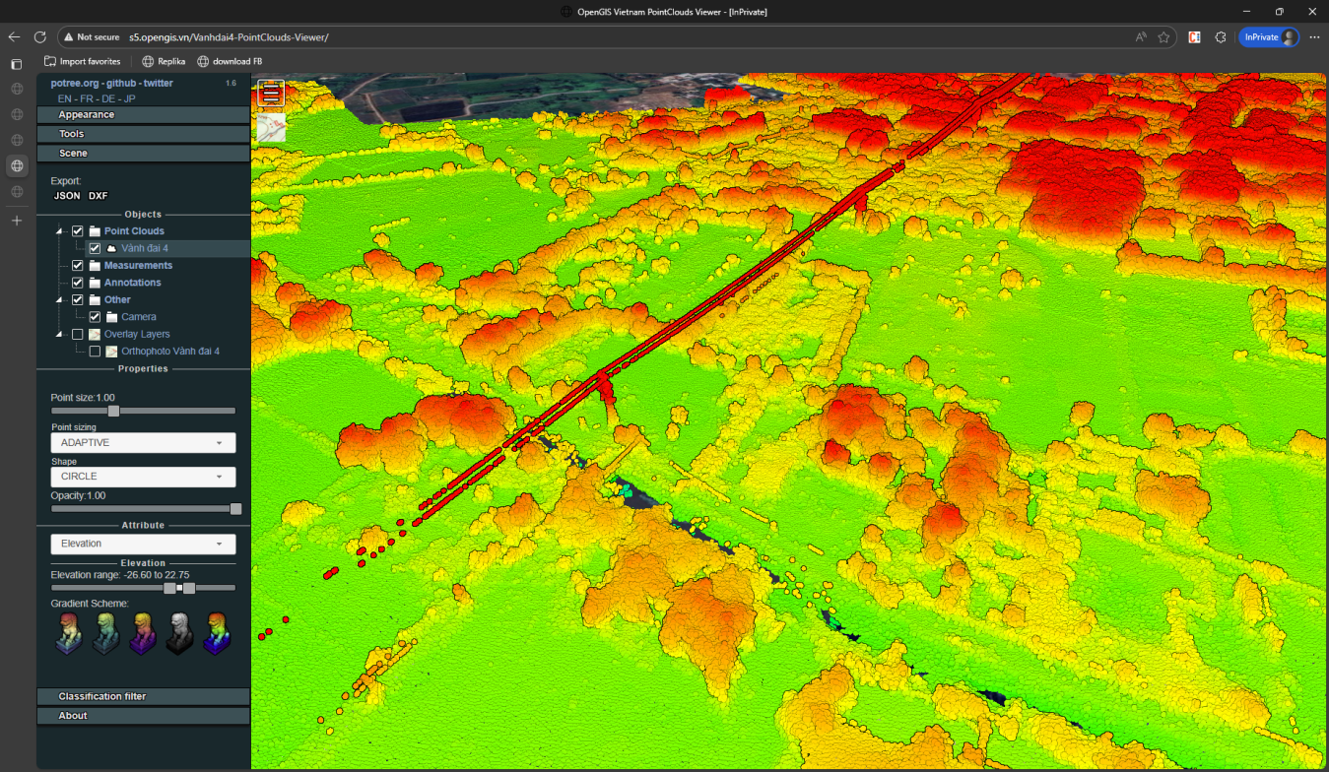Toggle the Measurements checkbox

[x=78, y=266]
